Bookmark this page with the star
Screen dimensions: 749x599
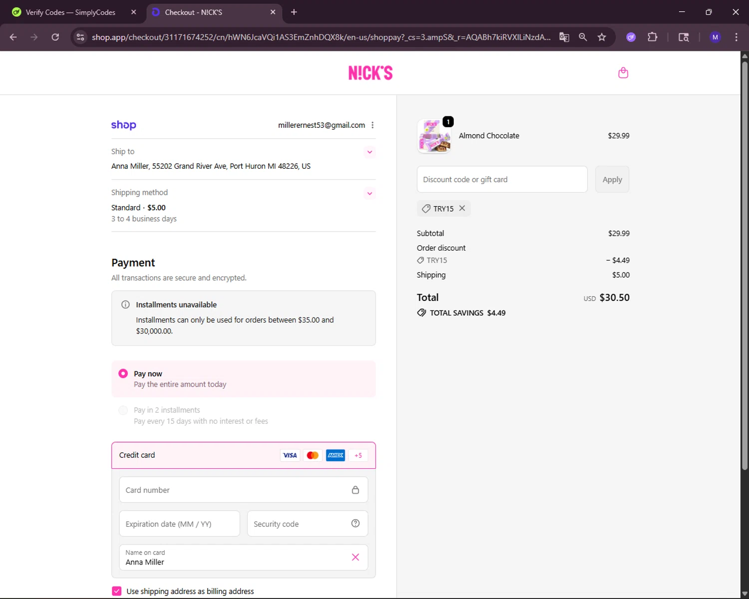click(x=602, y=37)
